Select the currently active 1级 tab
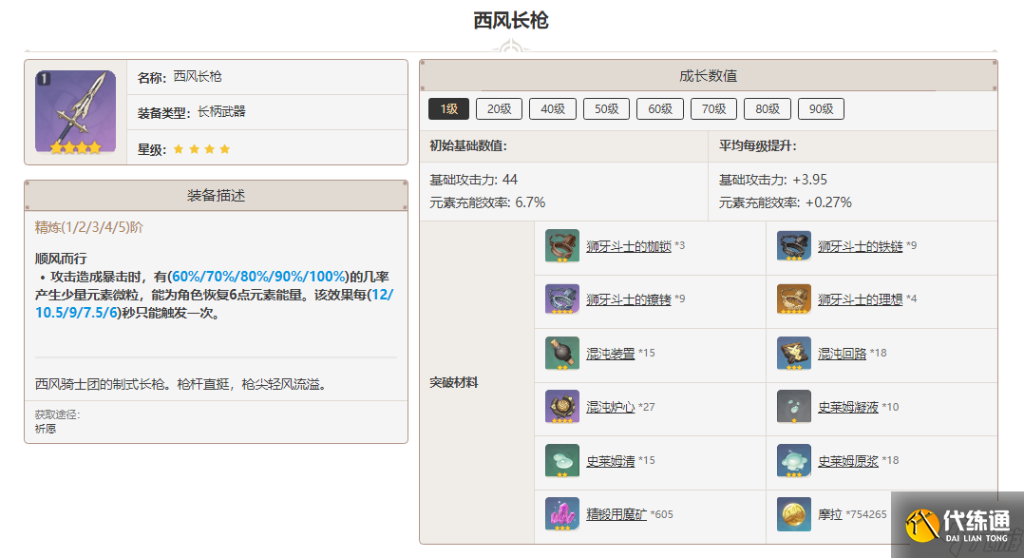This screenshot has width=1024, height=558. pyautogui.click(x=447, y=108)
